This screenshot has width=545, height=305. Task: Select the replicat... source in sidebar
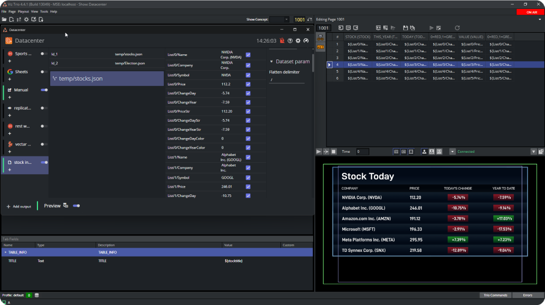(23, 108)
